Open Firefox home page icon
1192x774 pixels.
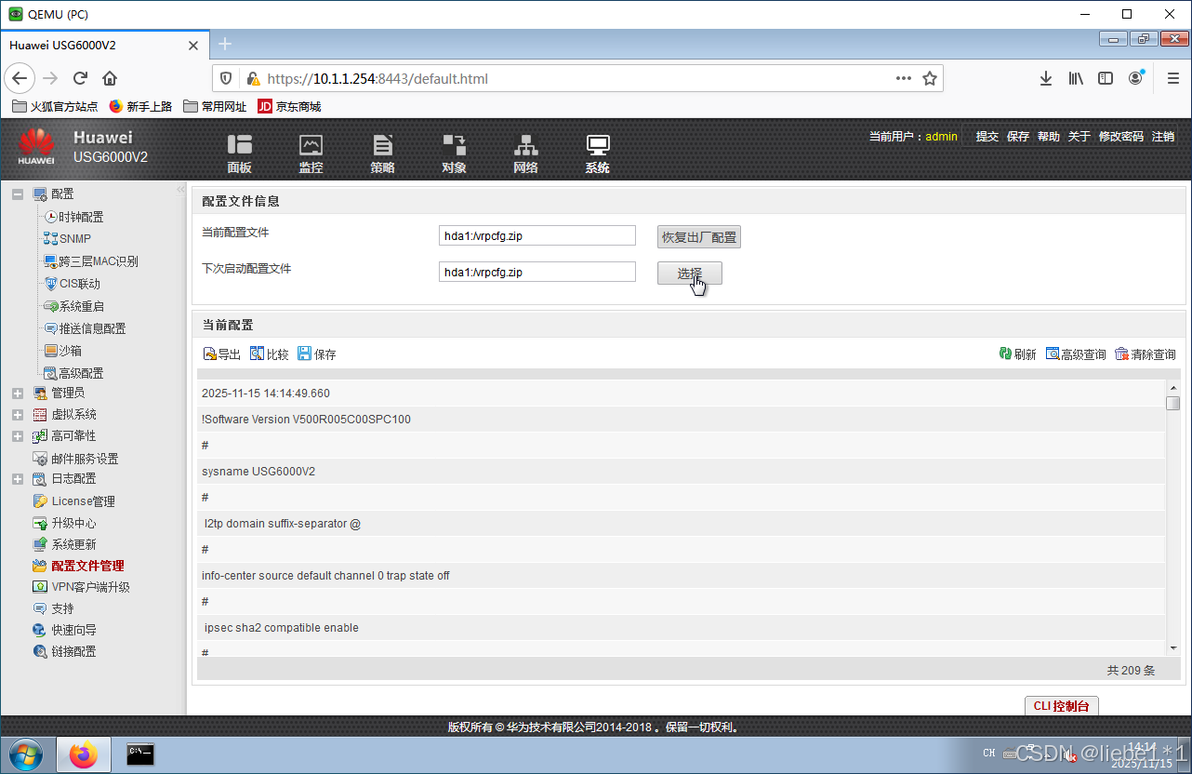coord(110,78)
